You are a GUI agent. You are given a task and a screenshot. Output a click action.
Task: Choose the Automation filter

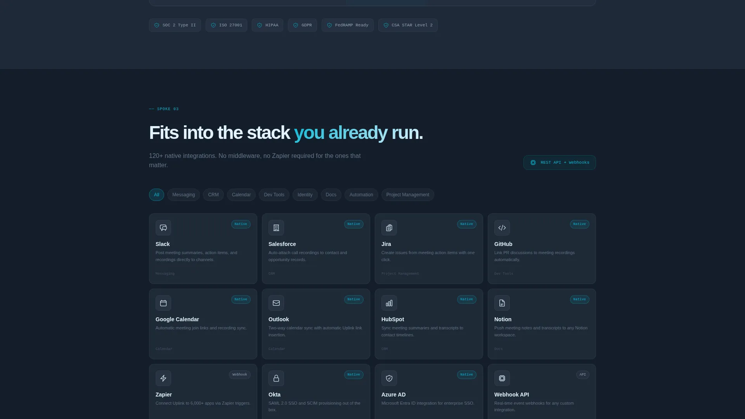pyautogui.click(x=361, y=195)
